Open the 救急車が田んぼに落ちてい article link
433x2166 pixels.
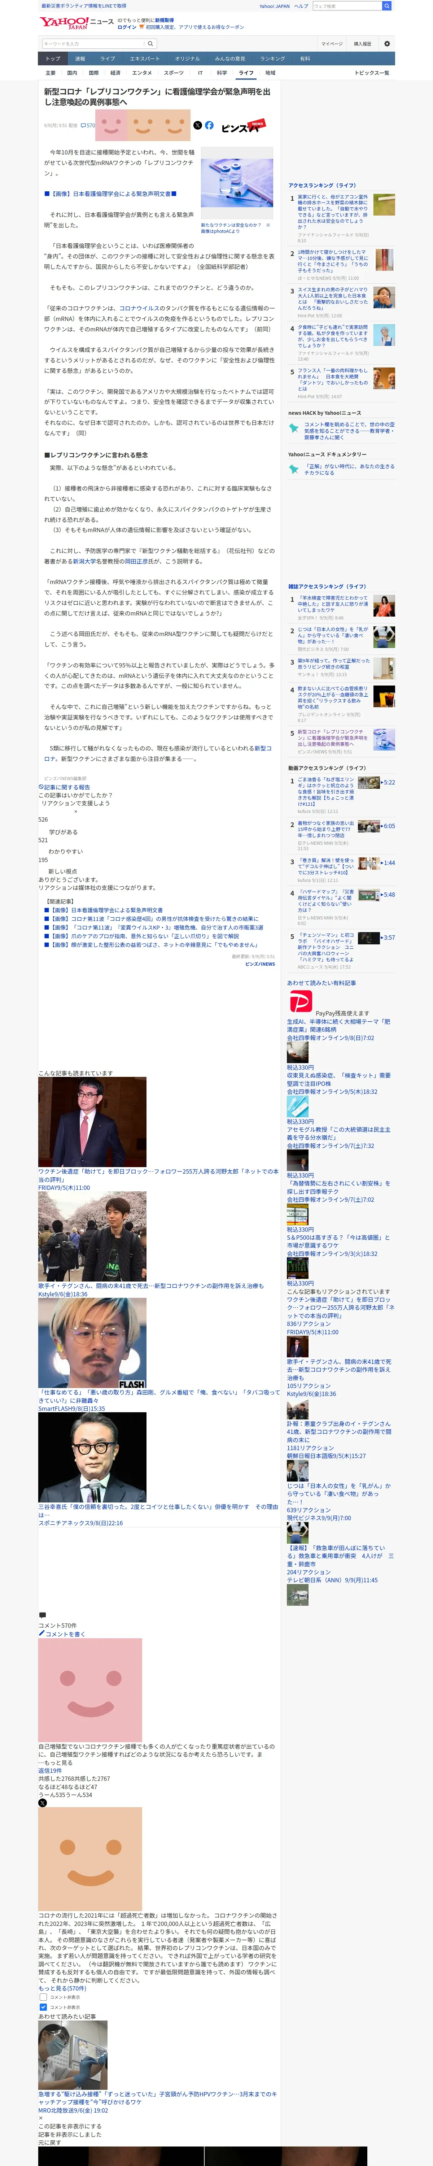[x=341, y=1556]
